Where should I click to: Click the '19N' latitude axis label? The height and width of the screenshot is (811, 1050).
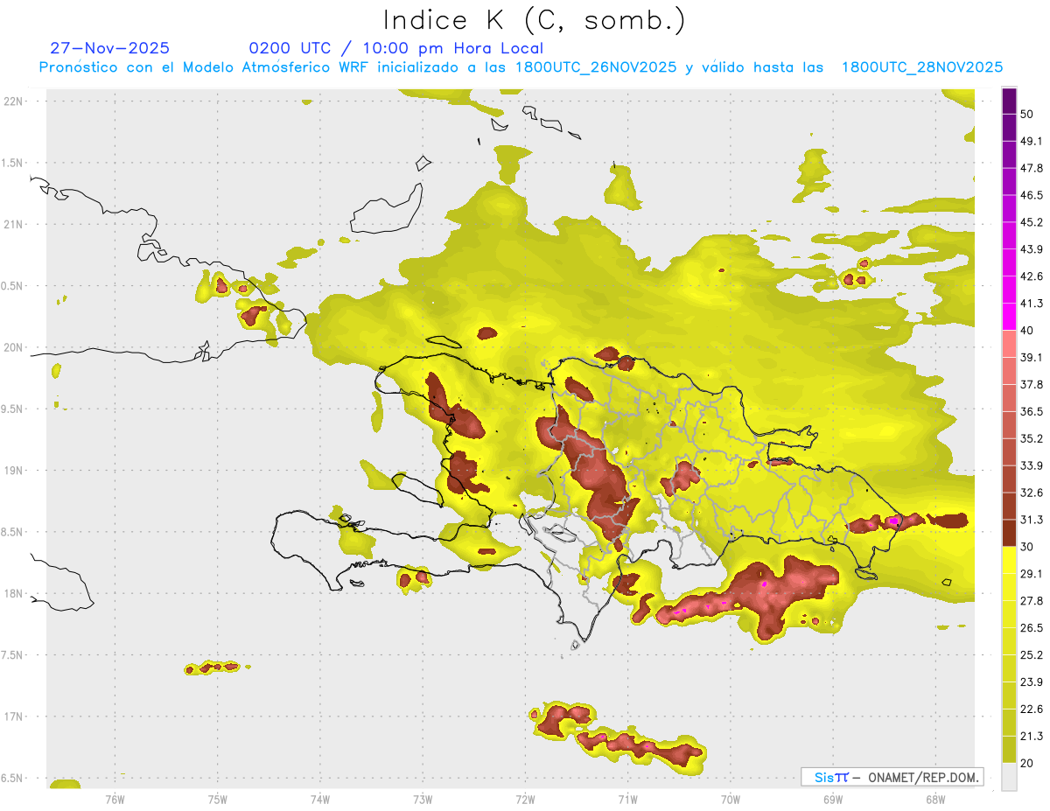[x=13, y=471]
